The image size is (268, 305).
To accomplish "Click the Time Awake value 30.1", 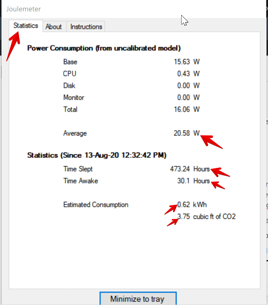I will click(183, 181).
